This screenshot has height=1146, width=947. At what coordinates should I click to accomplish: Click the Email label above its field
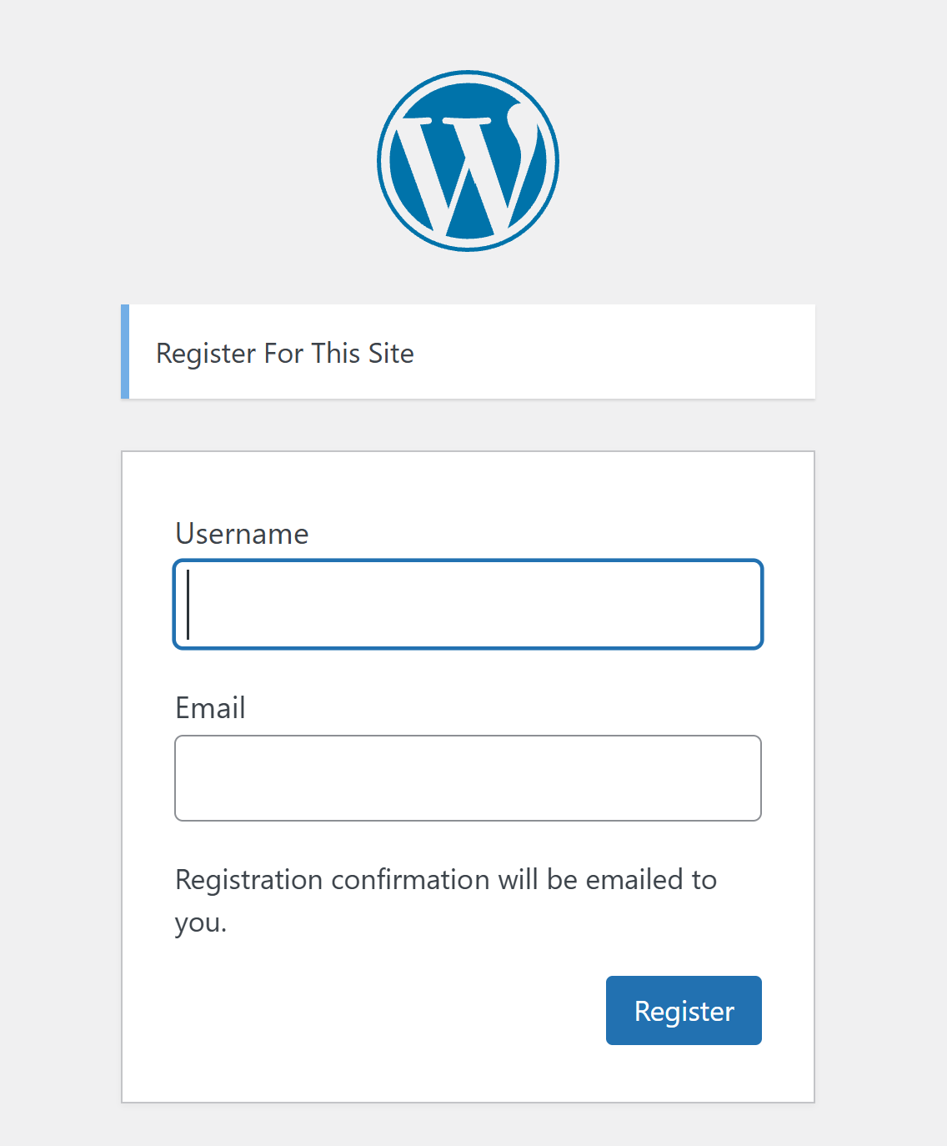tap(210, 707)
